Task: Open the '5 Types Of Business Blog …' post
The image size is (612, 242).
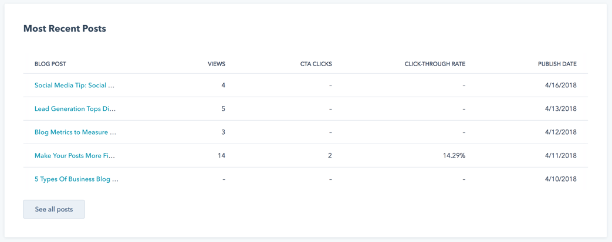Action: [x=76, y=179]
